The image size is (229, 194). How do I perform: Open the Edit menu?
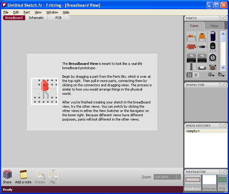point(16,12)
